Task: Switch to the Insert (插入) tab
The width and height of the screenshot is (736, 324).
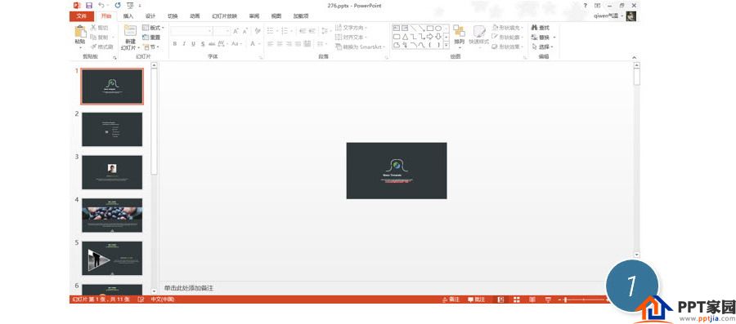Action: click(128, 16)
